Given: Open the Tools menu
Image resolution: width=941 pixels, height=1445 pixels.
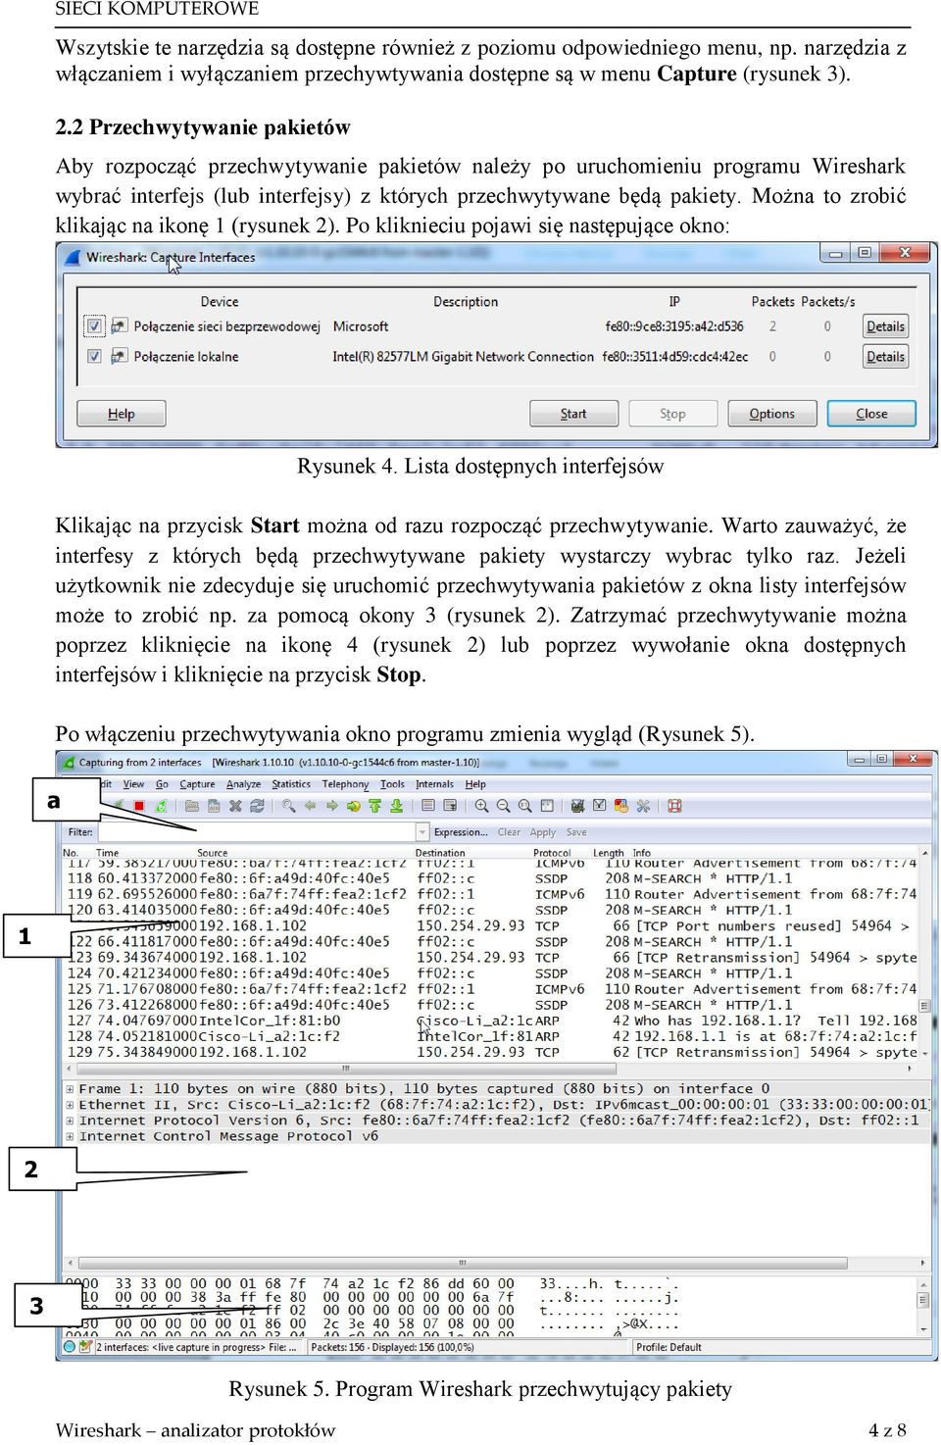Looking at the screenshot, I should pos(392,784).
